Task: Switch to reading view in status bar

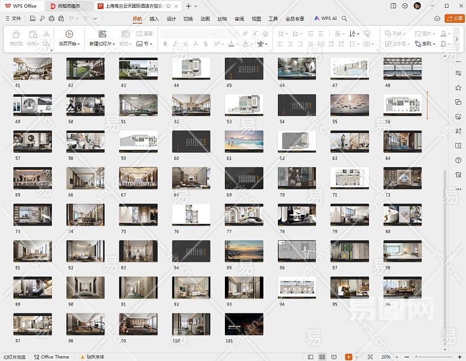Action: pyautogui.click(x=333, y=357)
